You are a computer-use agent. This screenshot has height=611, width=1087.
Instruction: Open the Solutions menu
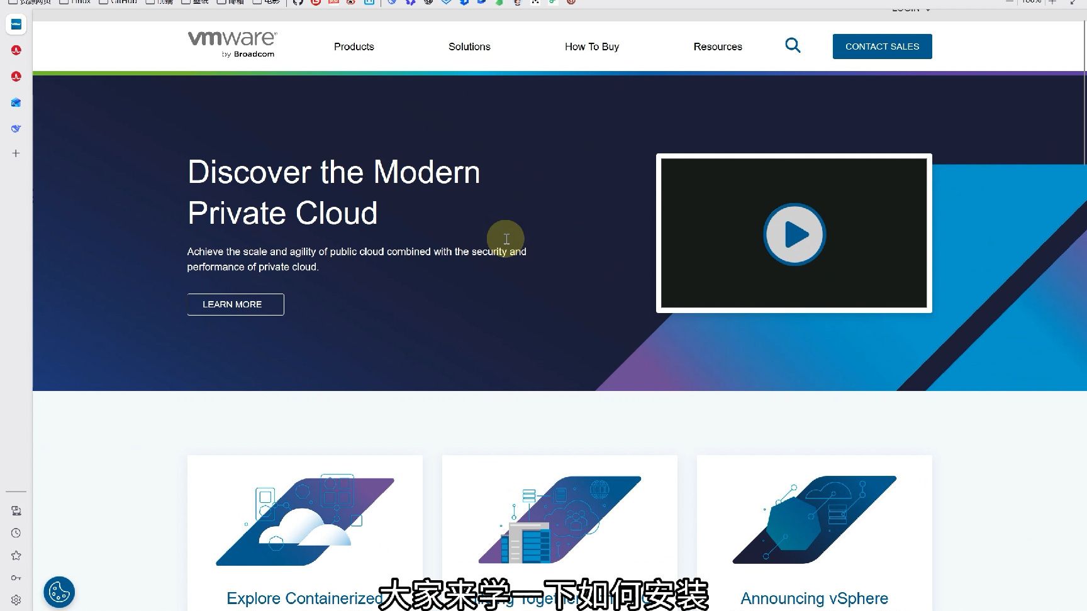pyautogui.click(x=469, y=47)
